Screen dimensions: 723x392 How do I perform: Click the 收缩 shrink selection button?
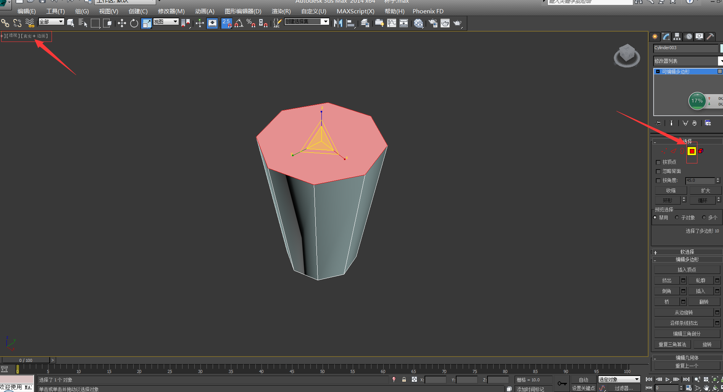[671, 190]
